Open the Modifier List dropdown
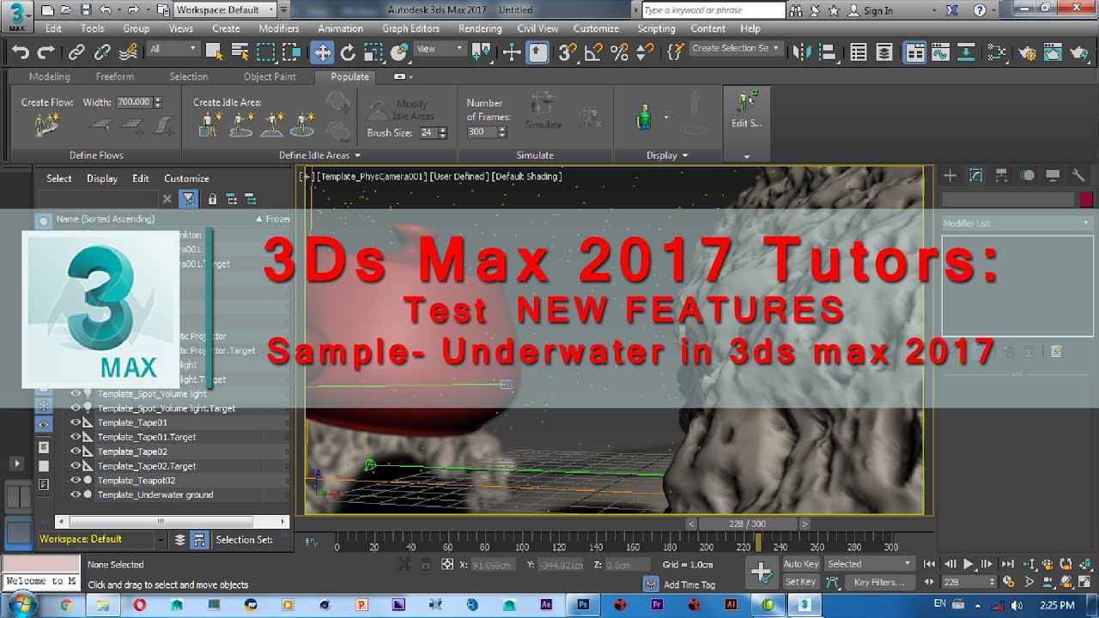1099x618 pixels. tap(1017, 223)
